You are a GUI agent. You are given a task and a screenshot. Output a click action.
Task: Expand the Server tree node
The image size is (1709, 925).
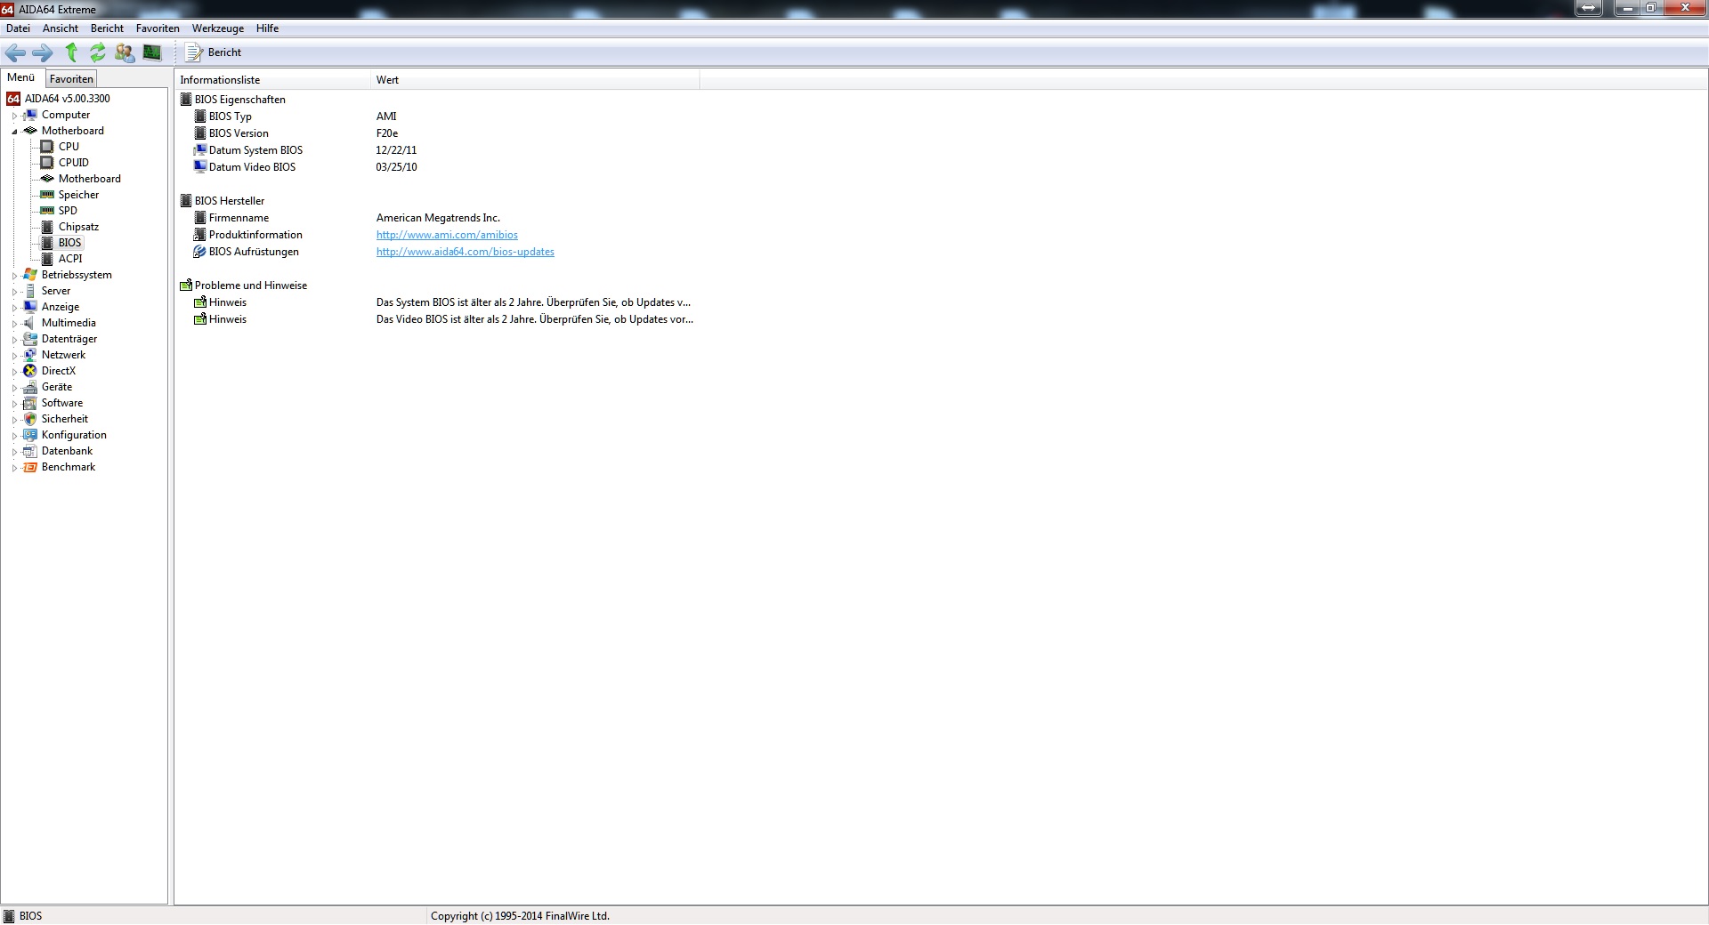point(14,292)
